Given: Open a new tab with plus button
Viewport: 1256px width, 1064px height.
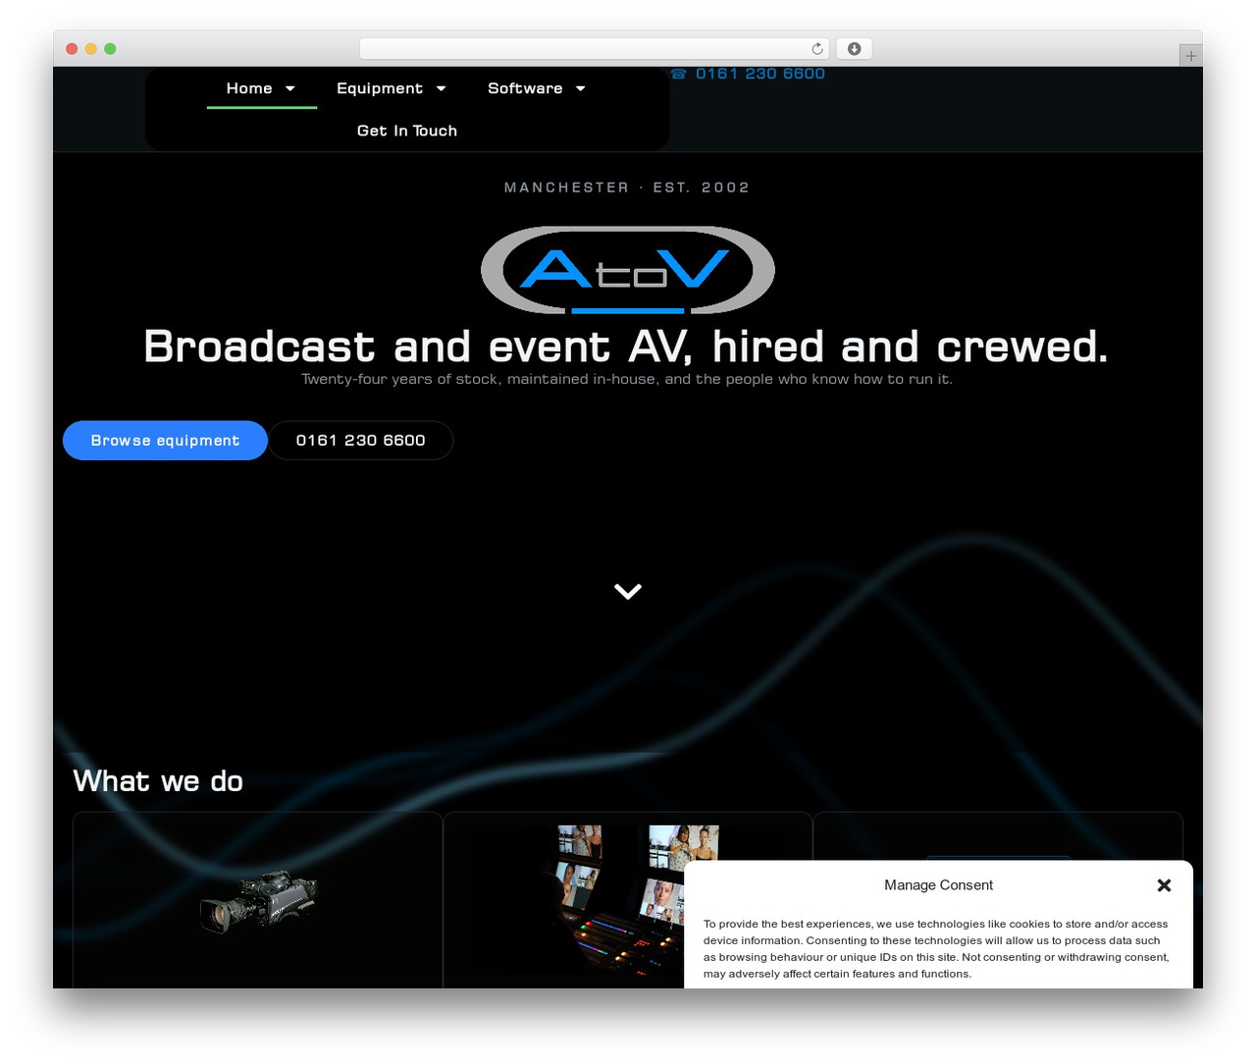Looking at the screenshot, I should click(1190, 56).
